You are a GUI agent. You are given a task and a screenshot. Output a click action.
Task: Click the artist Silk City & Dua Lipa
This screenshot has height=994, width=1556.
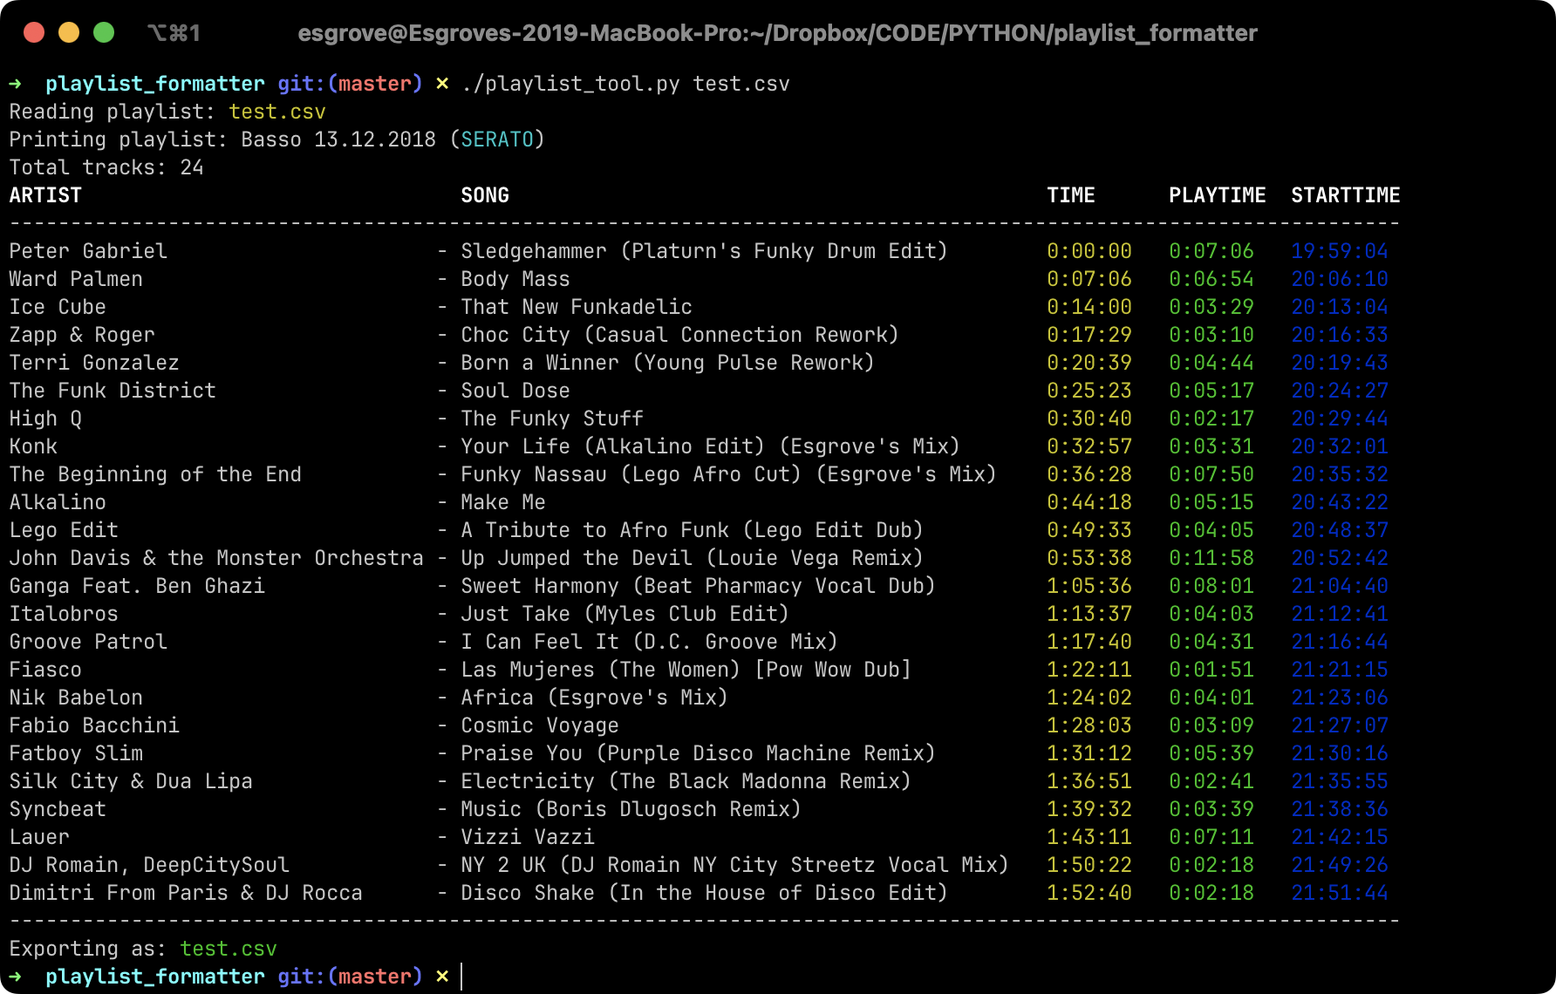[x=131, y=781]
